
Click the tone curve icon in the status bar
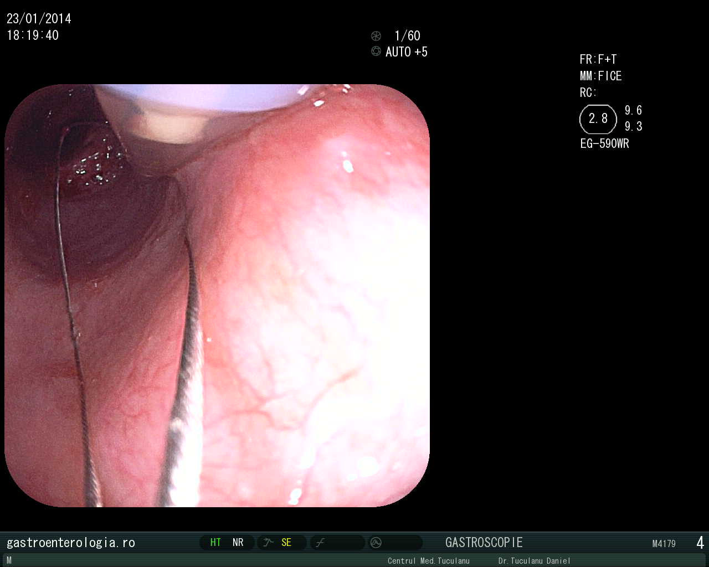click(x=320, y=543)
